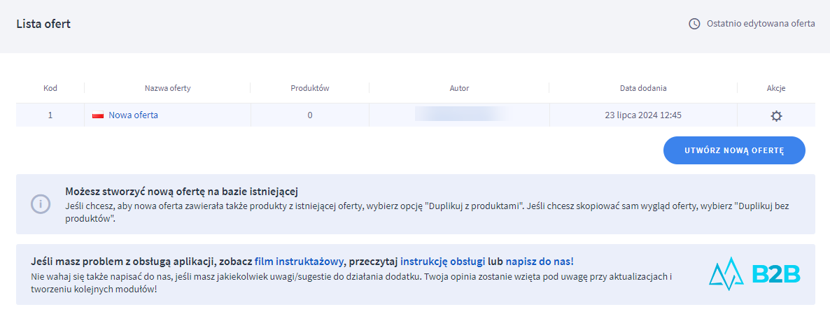Click the Polish flag icon in the offer row

[98, 115]
